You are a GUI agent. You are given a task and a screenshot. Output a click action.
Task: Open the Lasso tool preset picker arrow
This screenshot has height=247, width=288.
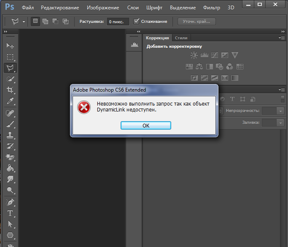click(x=24, y=21)
